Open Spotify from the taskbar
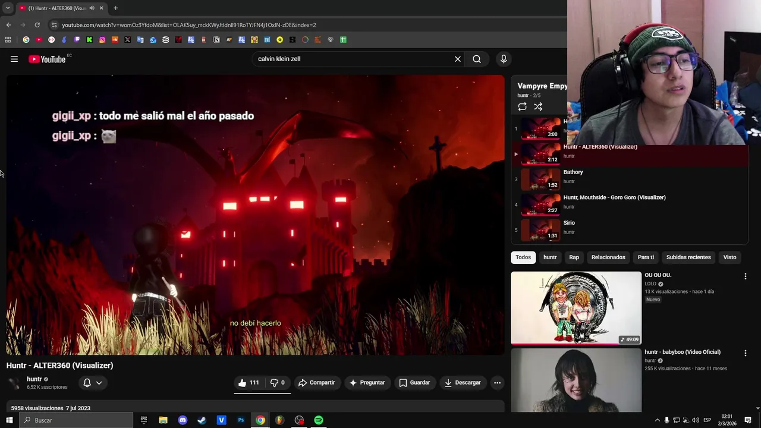The height and width of the screenshot is (428, 761). (319, 420)
